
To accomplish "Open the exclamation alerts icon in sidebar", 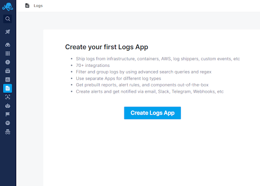I will [x=8, y=62].
